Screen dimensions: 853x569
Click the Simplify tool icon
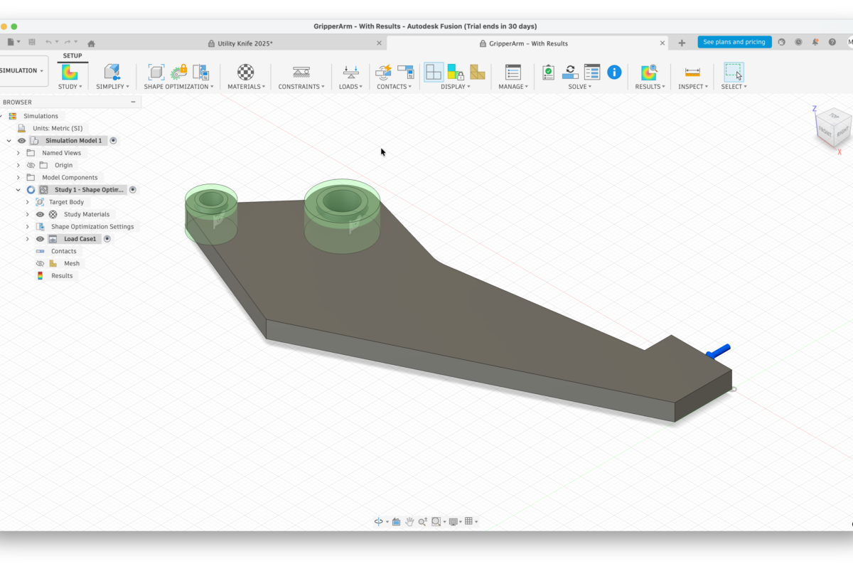coord(112,72)
